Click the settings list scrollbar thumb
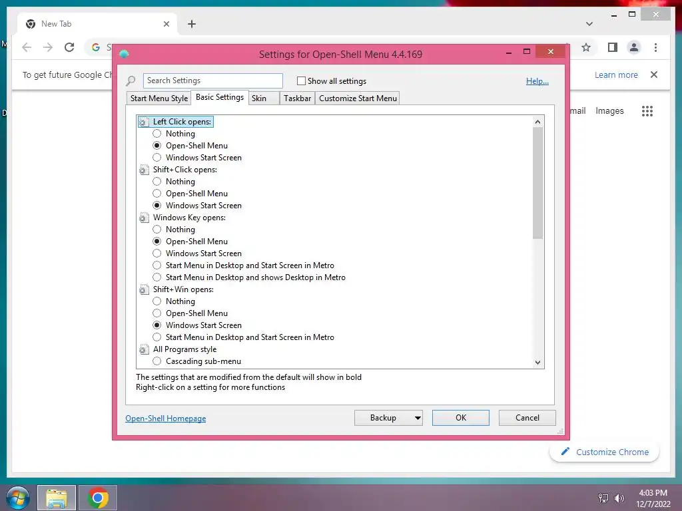 click(x=538, y=183)
